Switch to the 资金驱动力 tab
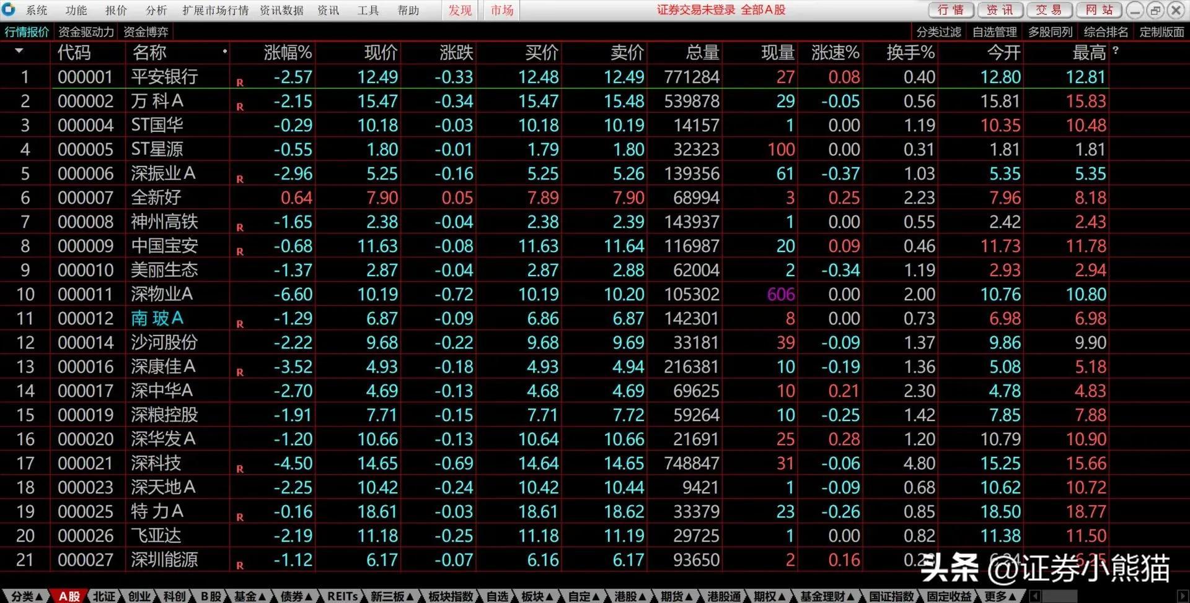This screenshot has height=603, width=1190. pos(86,32)
